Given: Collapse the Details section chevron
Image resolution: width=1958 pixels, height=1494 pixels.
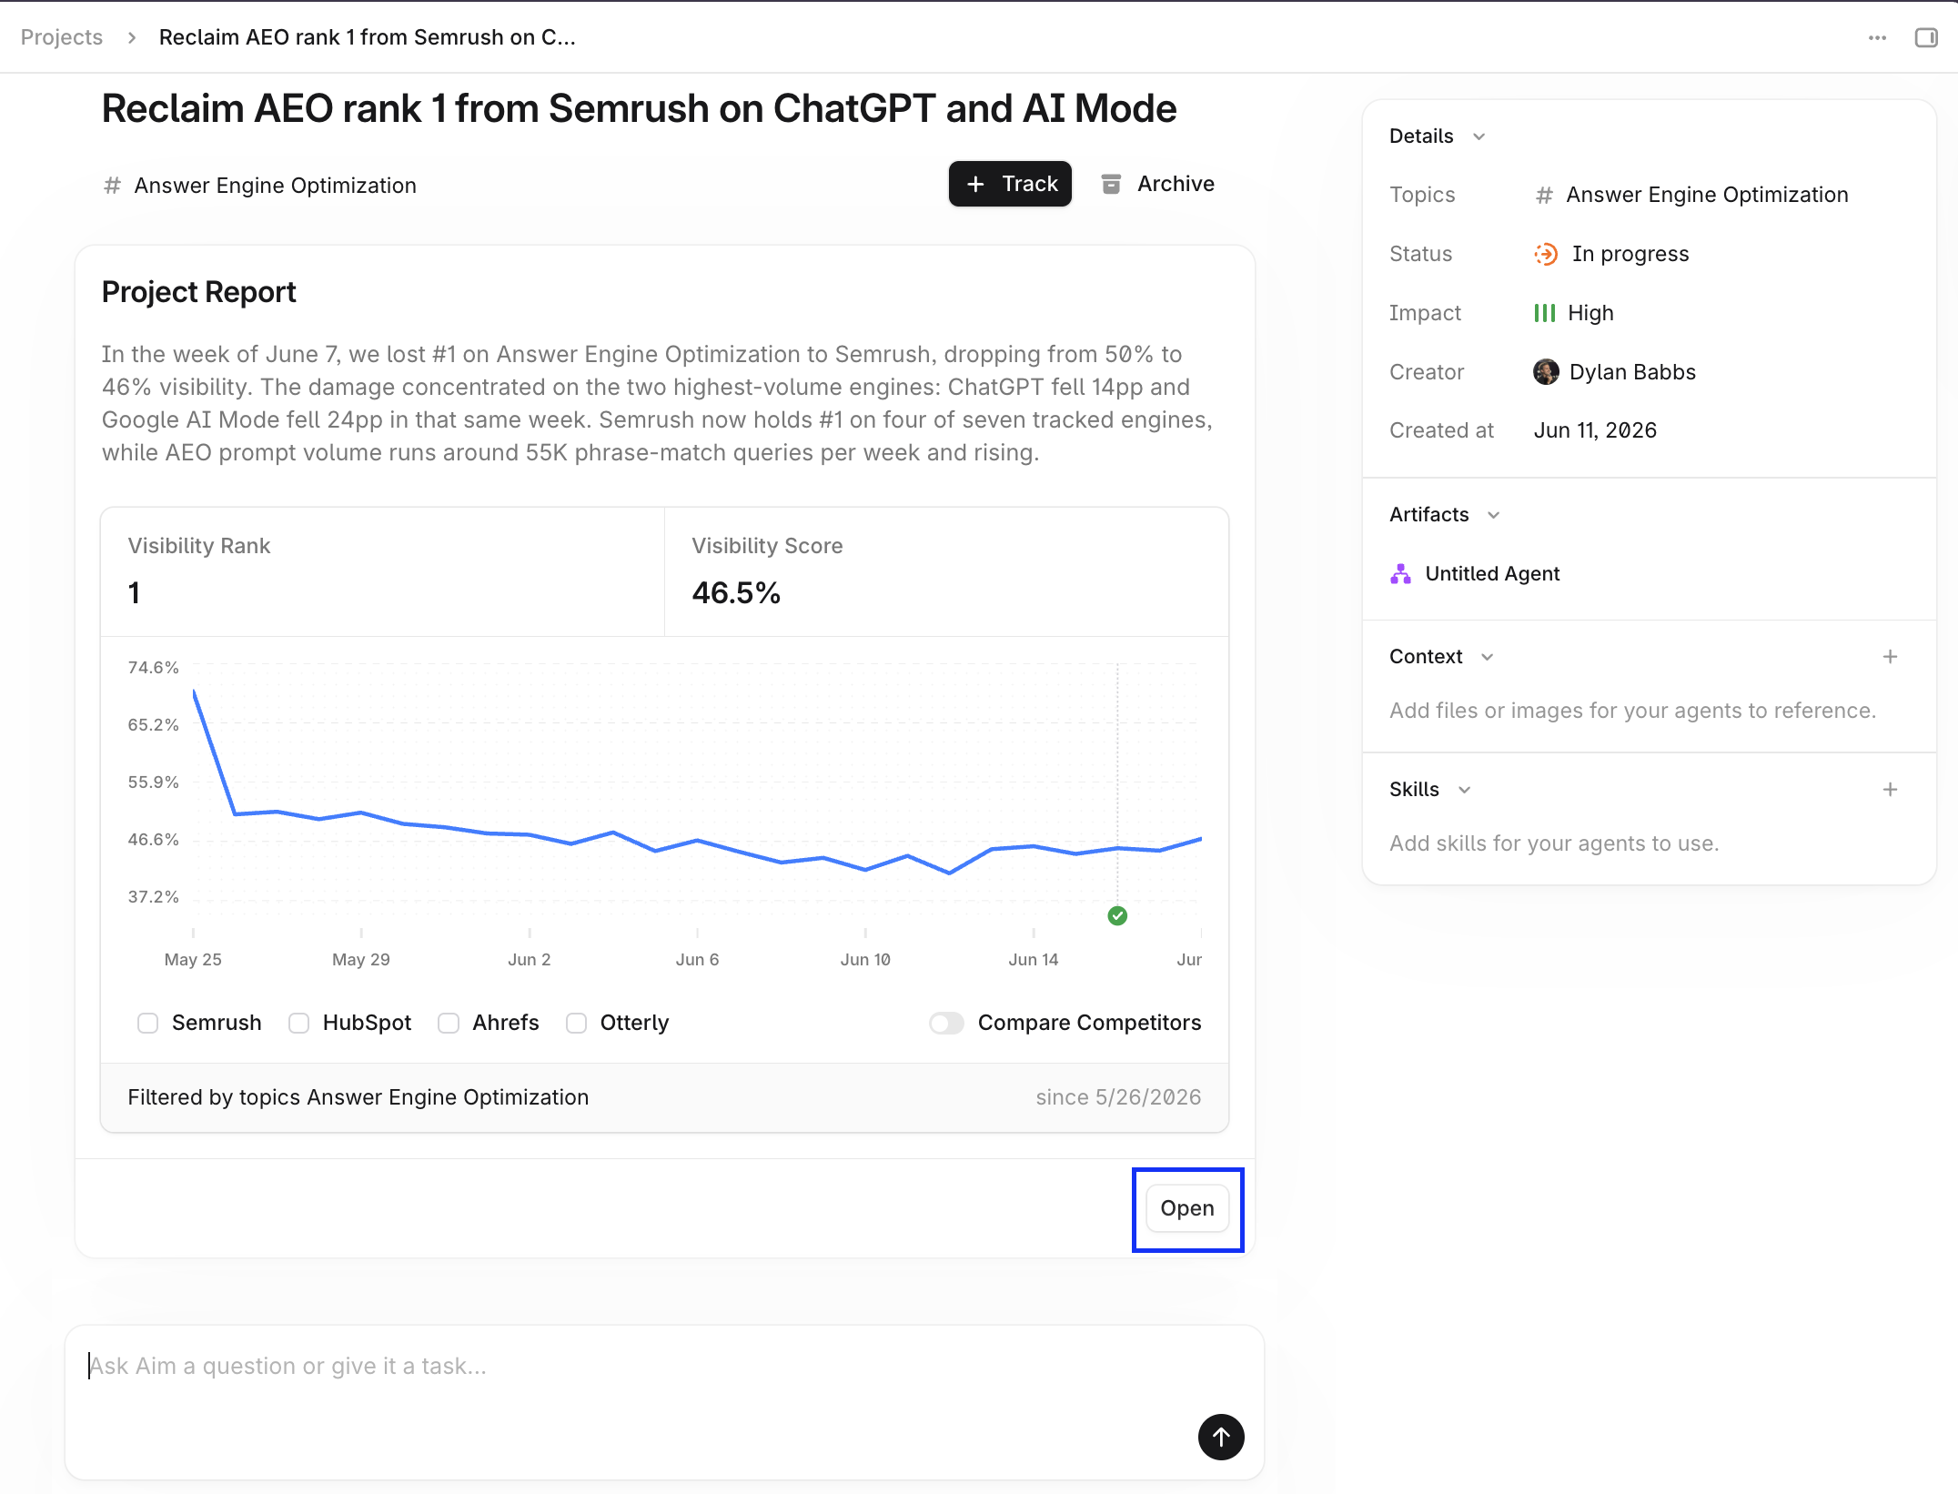Looking at the screenshot, I should tap(1479, 136).
